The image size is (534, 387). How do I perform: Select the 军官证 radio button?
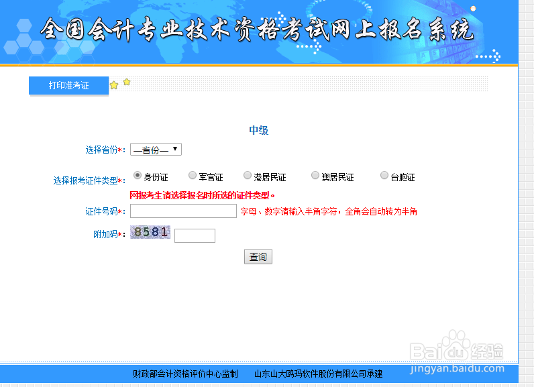[193, 175]
